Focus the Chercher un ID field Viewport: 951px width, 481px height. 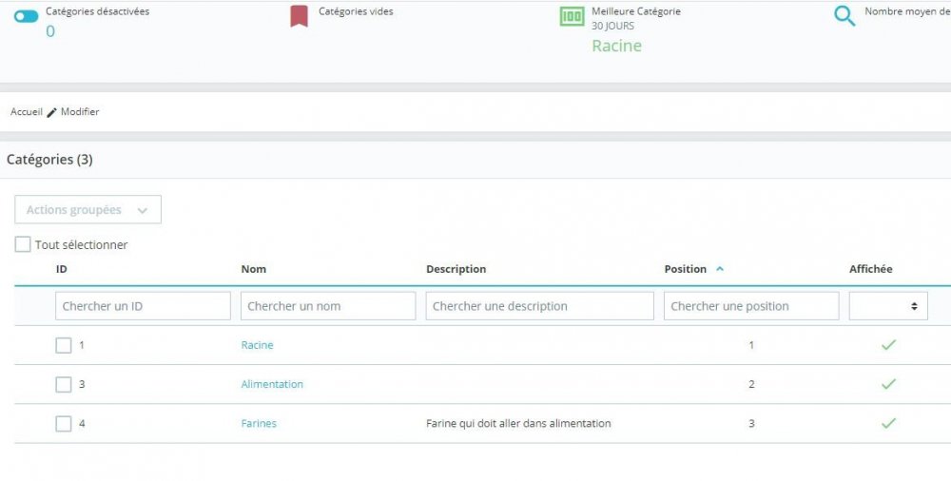(143, 306)
